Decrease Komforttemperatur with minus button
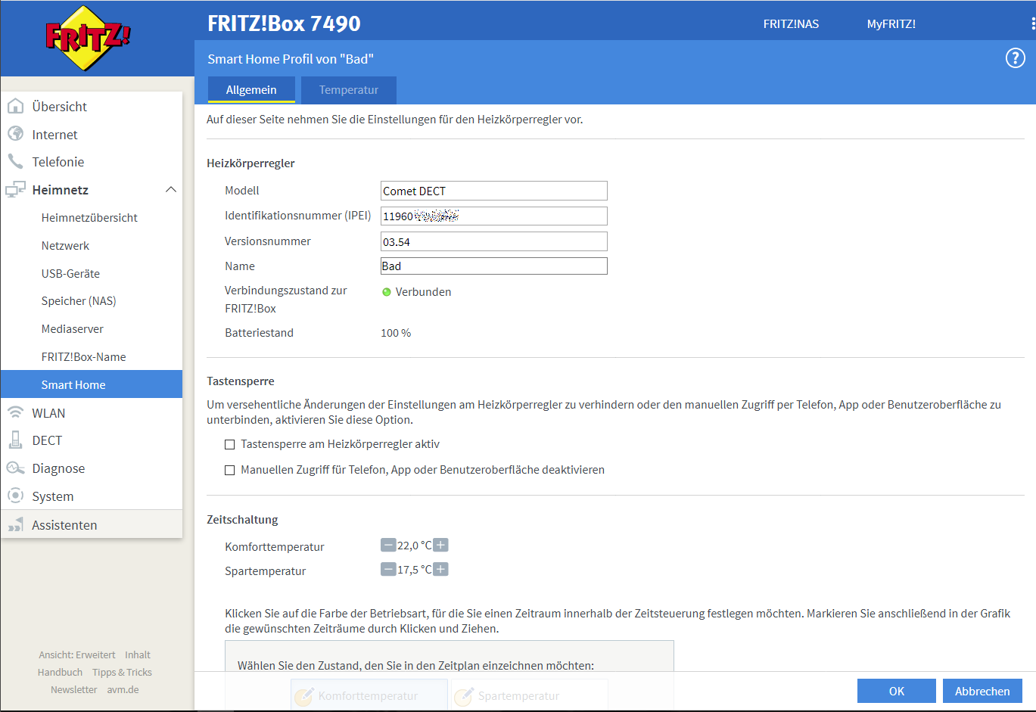Image resolution: width=1036 pixels, height=712 pixels. coord(388,545)
